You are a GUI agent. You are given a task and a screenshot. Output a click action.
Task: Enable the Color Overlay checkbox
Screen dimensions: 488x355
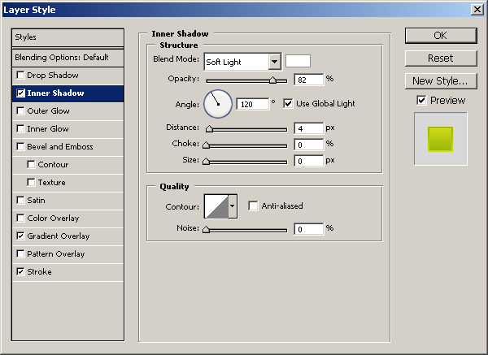[20, 218]
